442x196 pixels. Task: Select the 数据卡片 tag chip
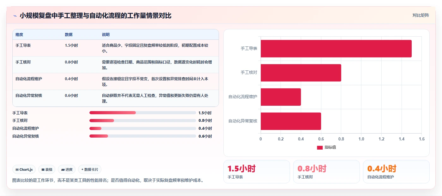[x=90, y=169]
